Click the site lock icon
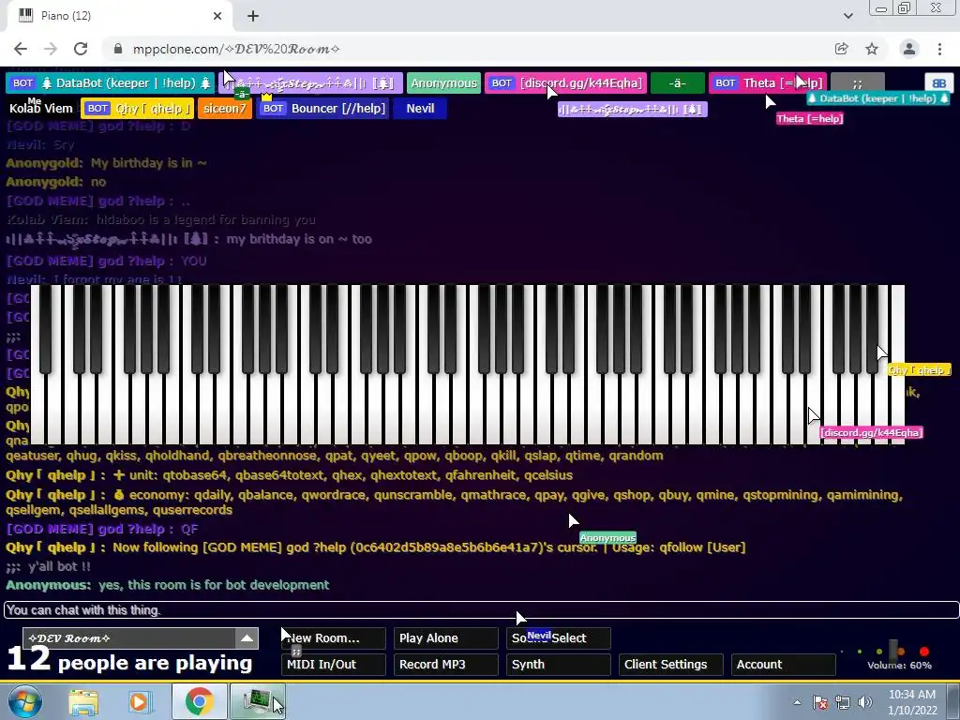Viewport: 960px width, 720px height. 118,49
